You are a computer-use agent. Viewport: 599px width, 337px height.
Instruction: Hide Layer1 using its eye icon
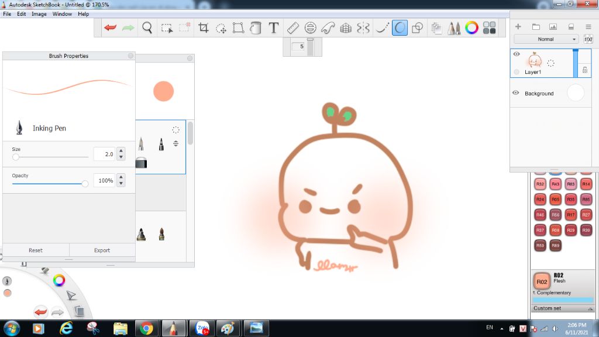point(517,54)
